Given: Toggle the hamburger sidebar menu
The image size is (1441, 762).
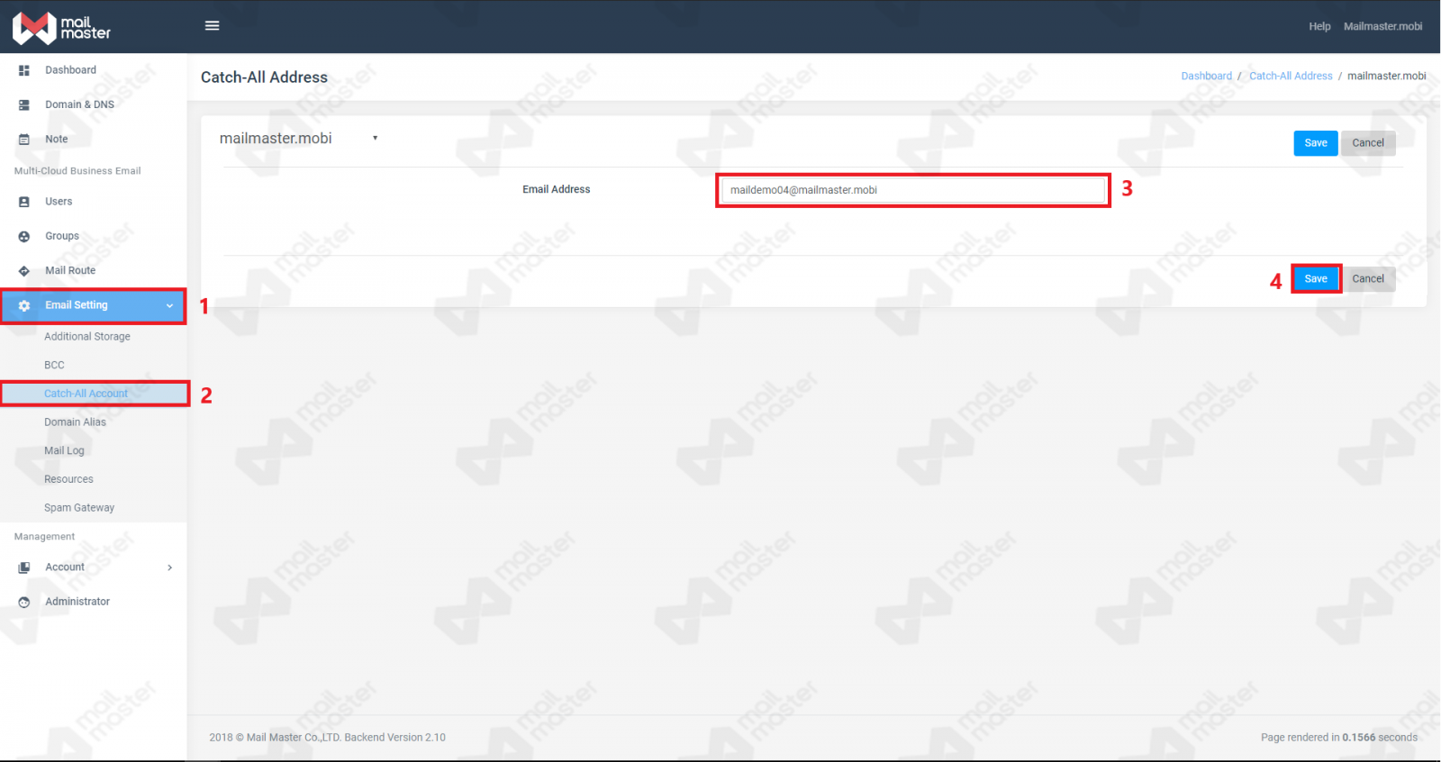Looking at the screenshot, I should pyautogui.click(x=213, y=26).
